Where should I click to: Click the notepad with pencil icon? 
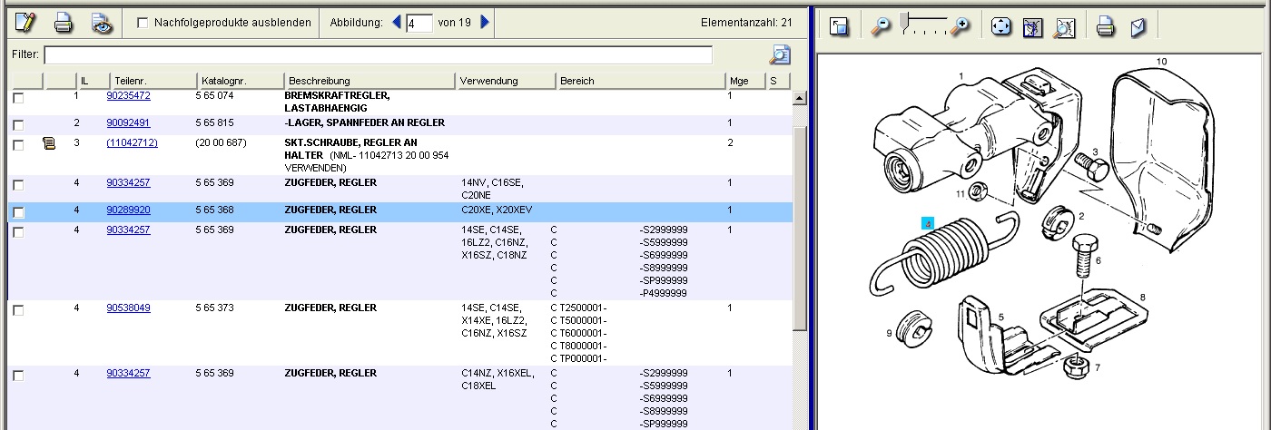(x=25, y=23)
